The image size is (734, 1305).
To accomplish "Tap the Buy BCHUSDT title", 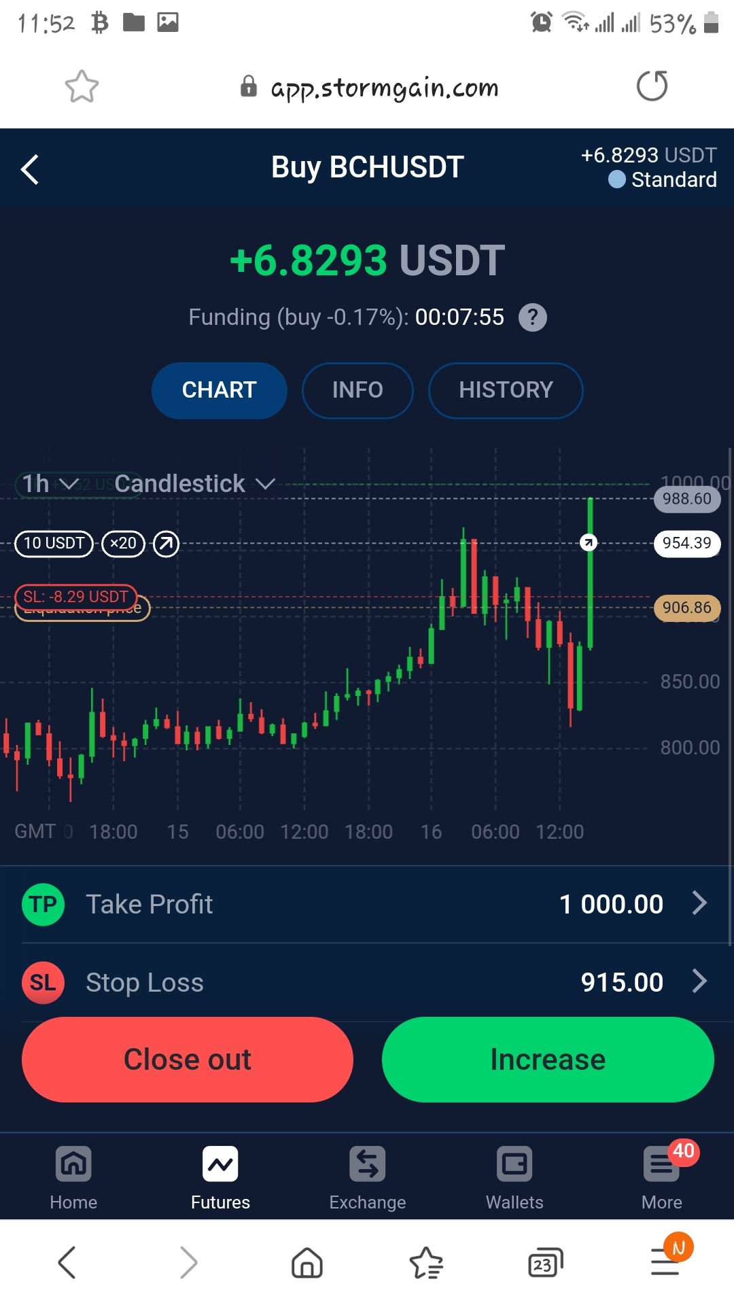I will (368, 167).
